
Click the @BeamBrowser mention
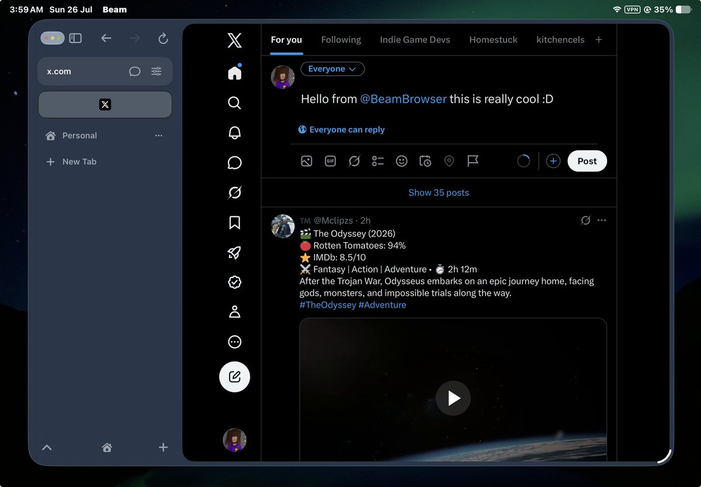pyautogui.click(x=403, y=99)
